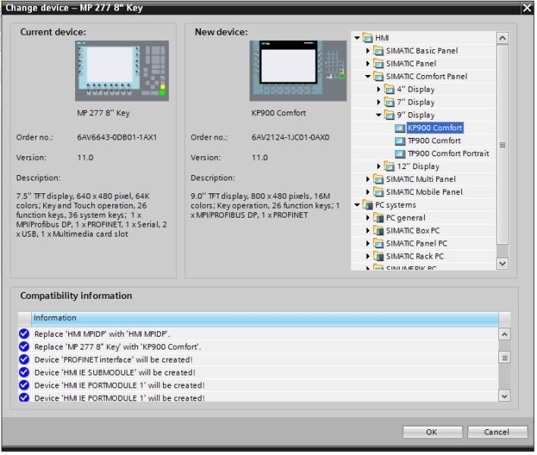The width and height of the screenshot is (537, 455).
Task: Click the PC general folder icon
Action: click(x=380, y=218)
